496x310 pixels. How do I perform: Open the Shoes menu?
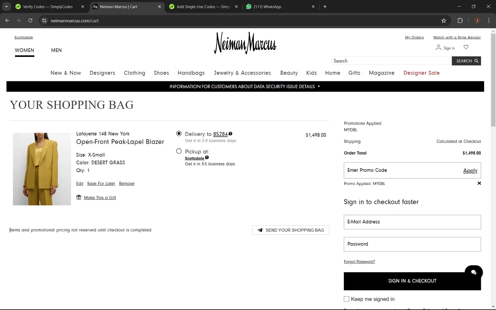[x=161, y=73]
